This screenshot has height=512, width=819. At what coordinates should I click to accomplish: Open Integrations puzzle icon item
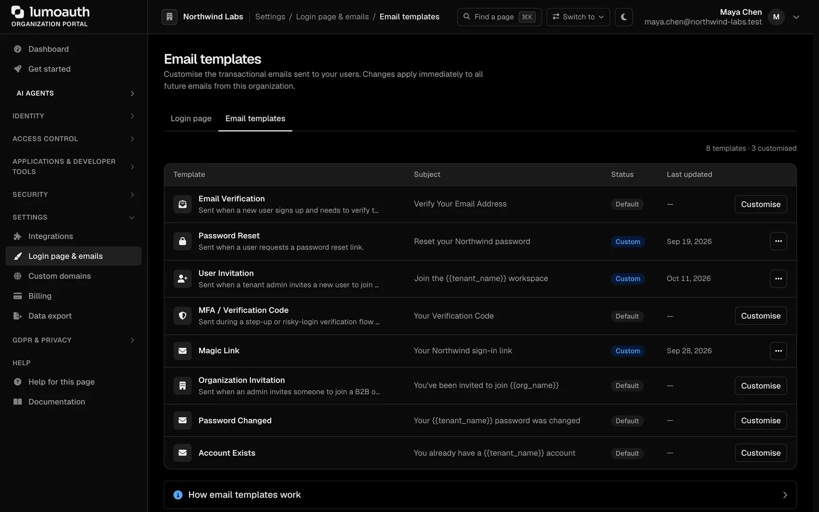tap(74, 237)
